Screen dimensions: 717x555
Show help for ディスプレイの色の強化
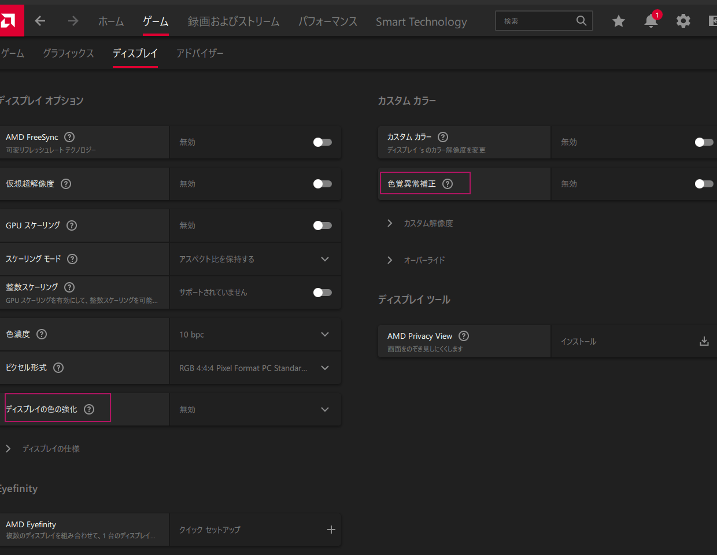[x=89, y=409]
